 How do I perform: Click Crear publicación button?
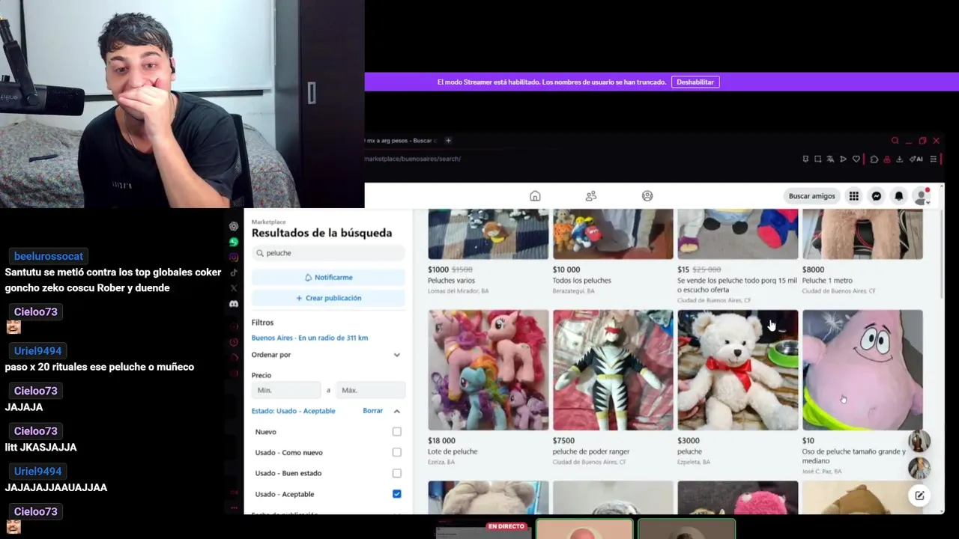pyautogui.click(x=328, y=298)
